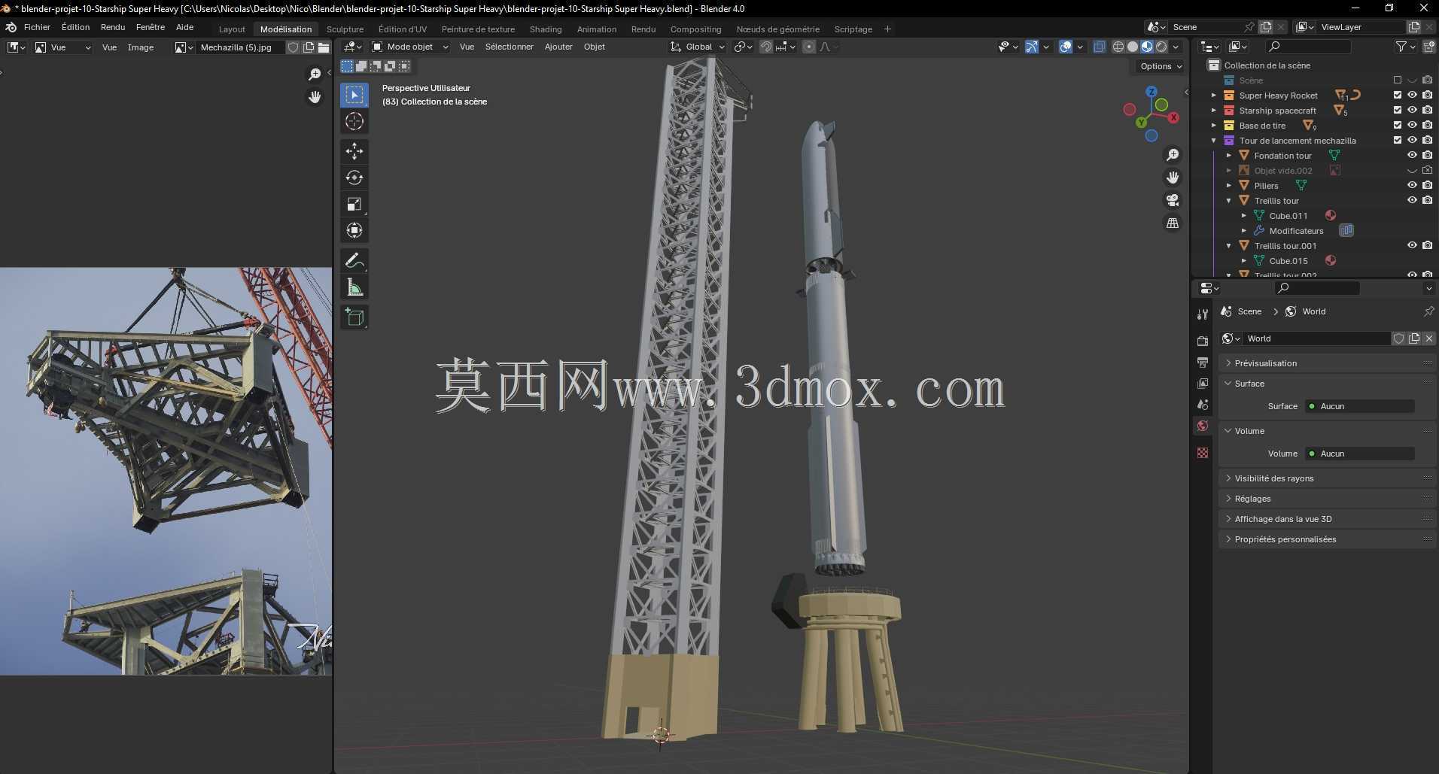The image size is (1439, 774).
Task: Click the viewport zoom magnifier icon
Action: (x=1173, y=155)
